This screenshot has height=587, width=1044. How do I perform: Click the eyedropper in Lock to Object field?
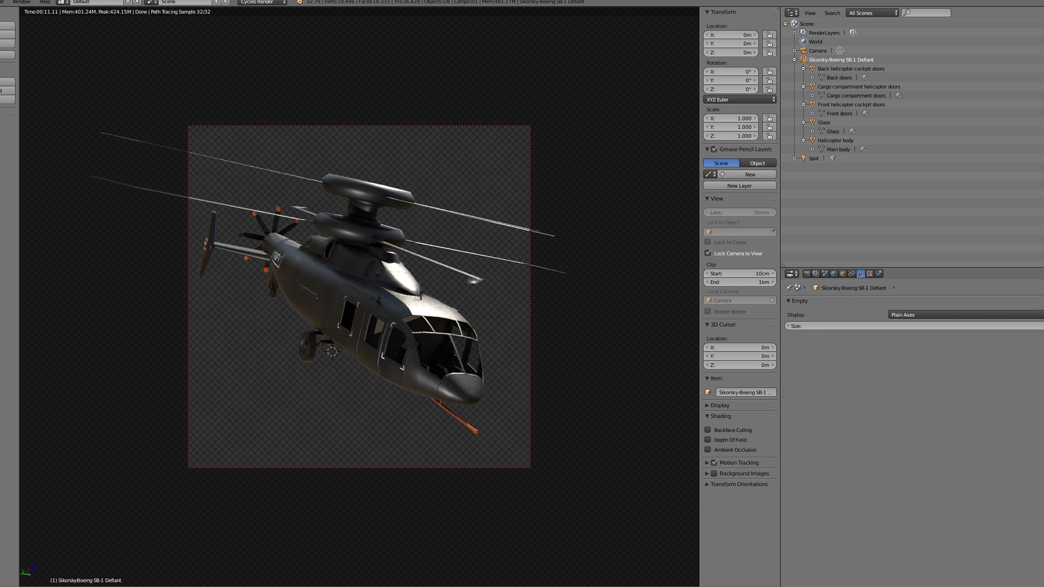pyautogui.click(x=772, y=232)
